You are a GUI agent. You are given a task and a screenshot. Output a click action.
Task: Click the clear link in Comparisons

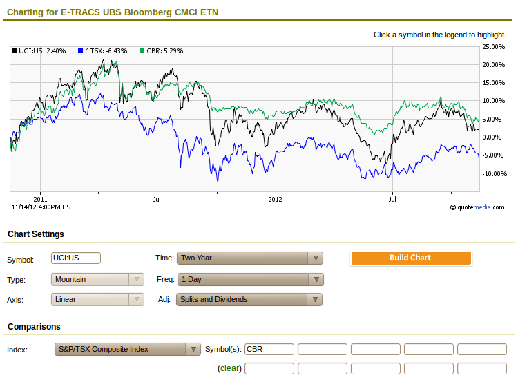229,368
